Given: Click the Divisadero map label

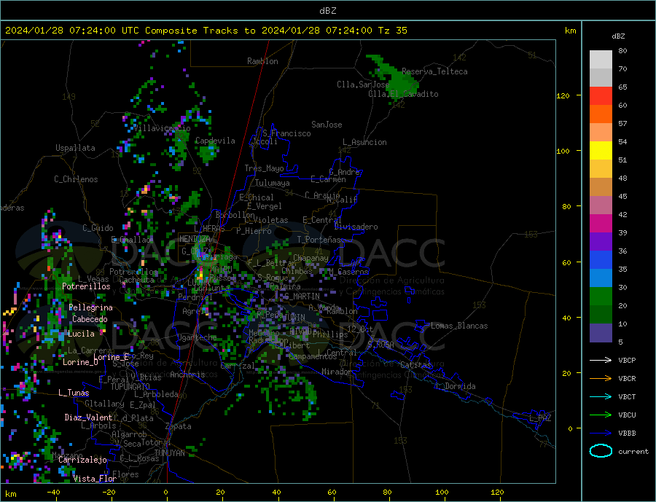Looking at the screenshot, I should (x=356, y=227).
